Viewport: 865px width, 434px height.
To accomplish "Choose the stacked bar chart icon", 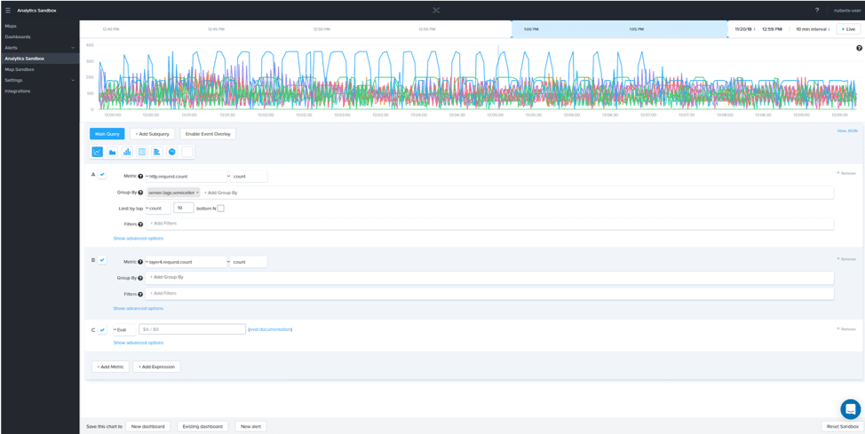I will [x=127, y=152].
